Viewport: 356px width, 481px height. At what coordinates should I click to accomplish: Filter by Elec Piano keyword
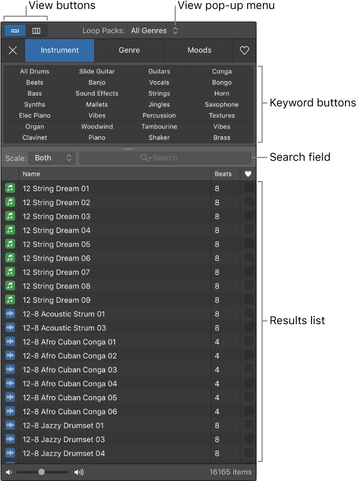pyautogui.click(x=35, y=115)
